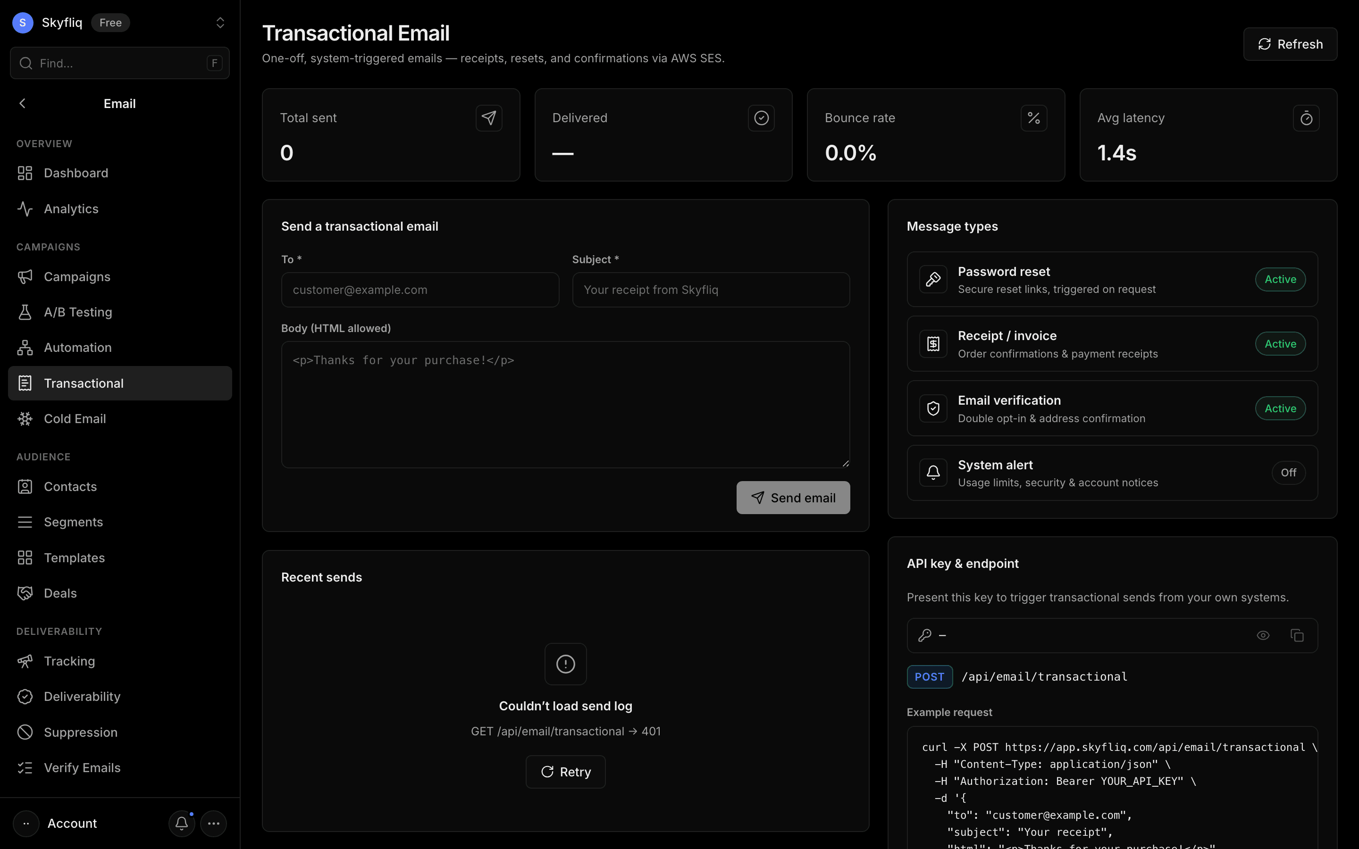Open the Suppression list page
This screenshot has height=849, width=1359.
119,732
